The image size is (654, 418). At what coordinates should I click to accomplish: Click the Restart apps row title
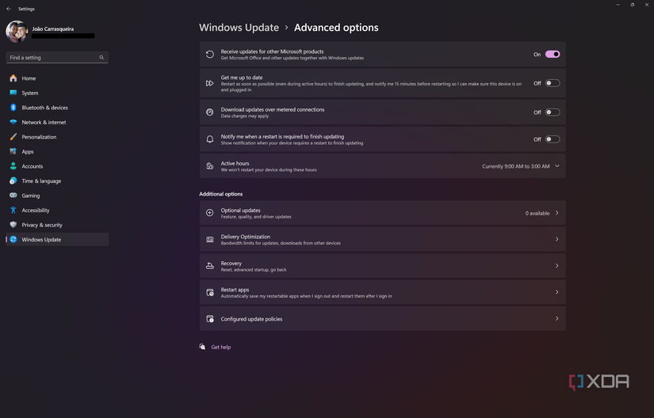[x=235, y=290]
